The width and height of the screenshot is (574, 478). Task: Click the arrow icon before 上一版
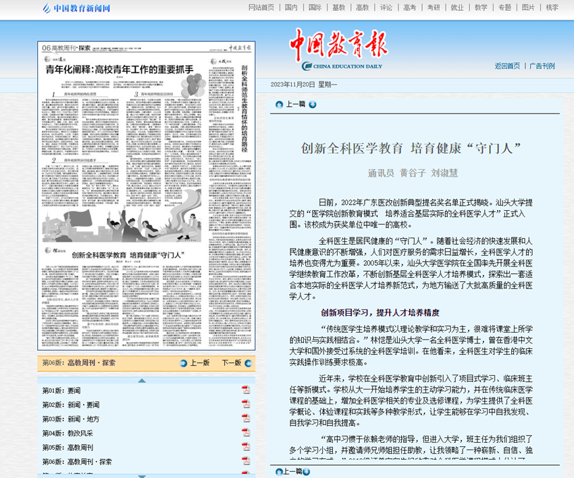[184, 363]
